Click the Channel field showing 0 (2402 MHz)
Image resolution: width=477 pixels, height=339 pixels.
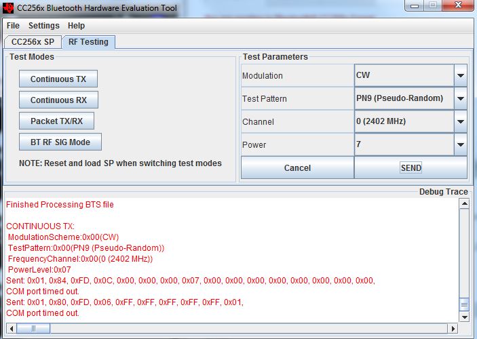[x=404, y=121]
